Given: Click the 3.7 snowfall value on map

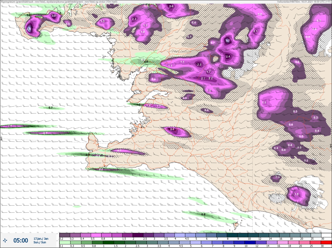Looking at the screenshot, I should coord(228,41).
